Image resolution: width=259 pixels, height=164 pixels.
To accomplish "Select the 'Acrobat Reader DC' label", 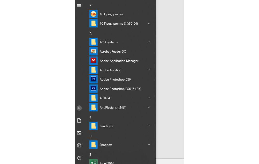I will pyautogui.click(x=113, y=52).
